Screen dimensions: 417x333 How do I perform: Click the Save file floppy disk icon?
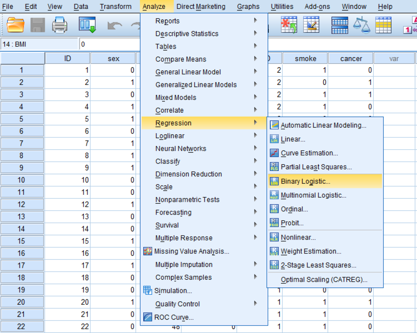[37, 25]
